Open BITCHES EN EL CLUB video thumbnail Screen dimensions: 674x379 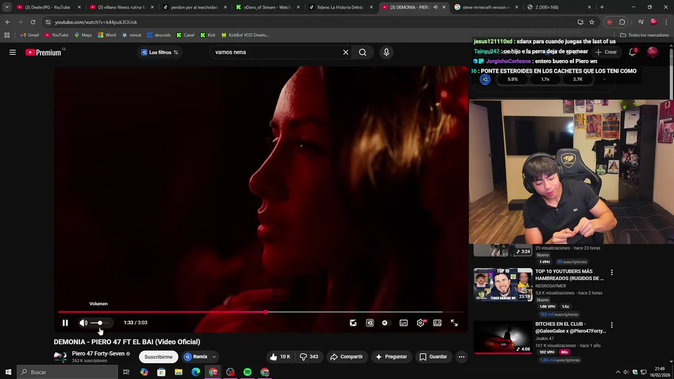click(503, 337)
